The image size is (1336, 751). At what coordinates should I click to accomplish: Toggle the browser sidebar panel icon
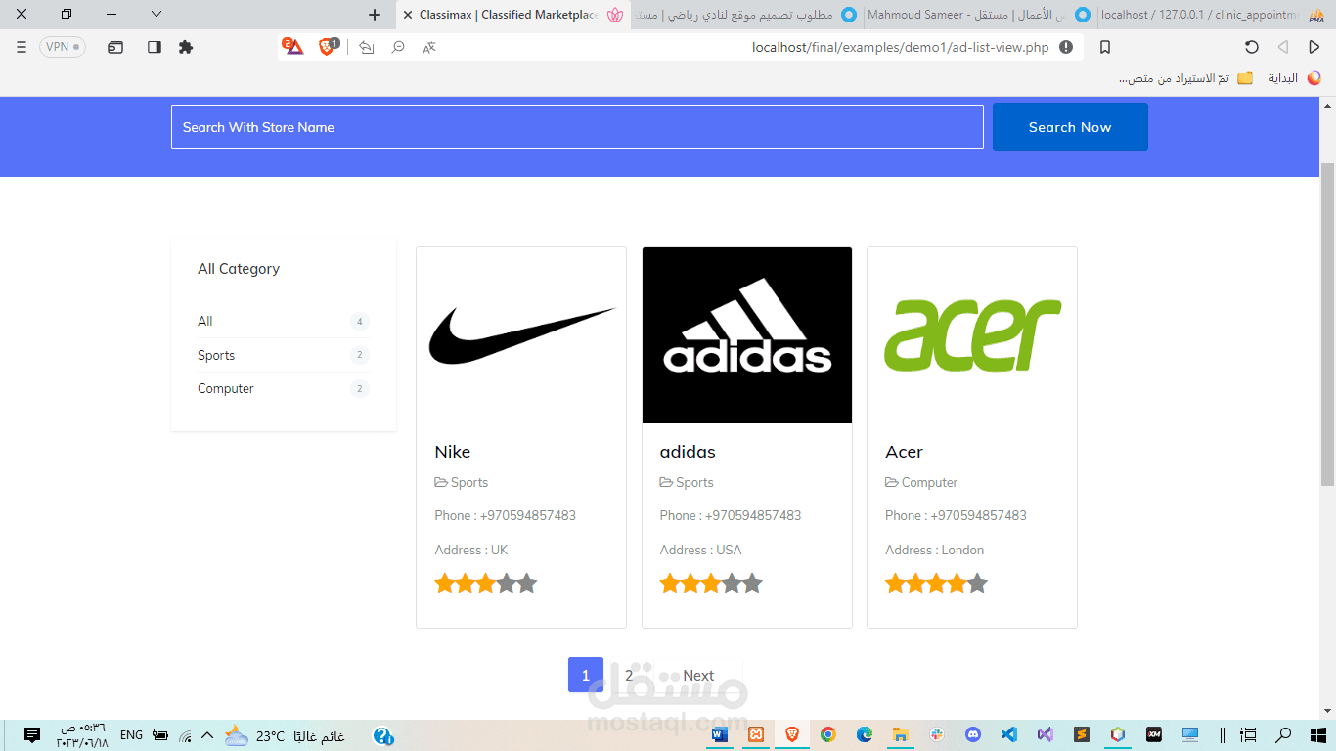pos(154,47)
